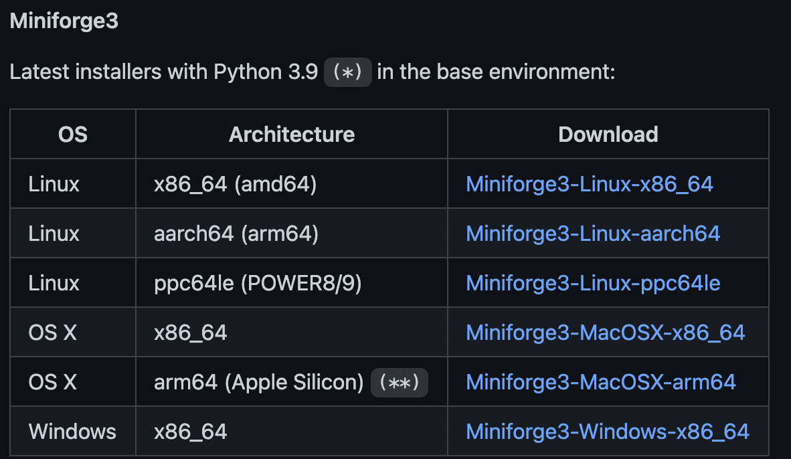The width and height of the screenshot is (791, 459).
Task: Click the (*) footnote marker after Python 3.9
Action: pos(347,72)
